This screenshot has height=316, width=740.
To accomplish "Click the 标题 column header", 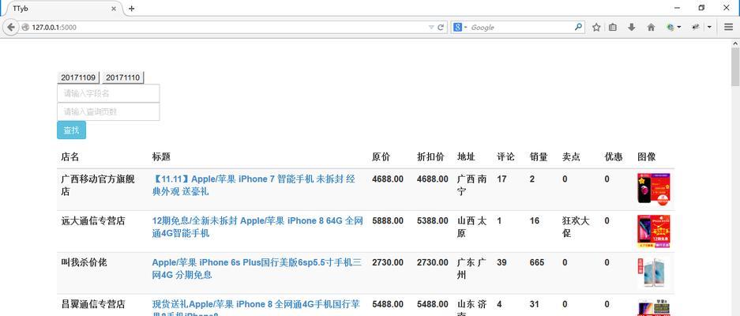I will pyautogui.click(x=161, y=157).
